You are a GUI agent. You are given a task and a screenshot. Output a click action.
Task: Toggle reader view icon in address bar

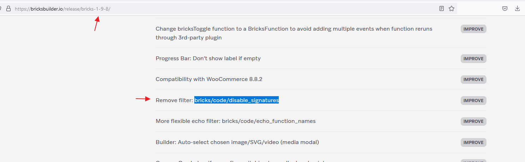(x=442, y=9)
